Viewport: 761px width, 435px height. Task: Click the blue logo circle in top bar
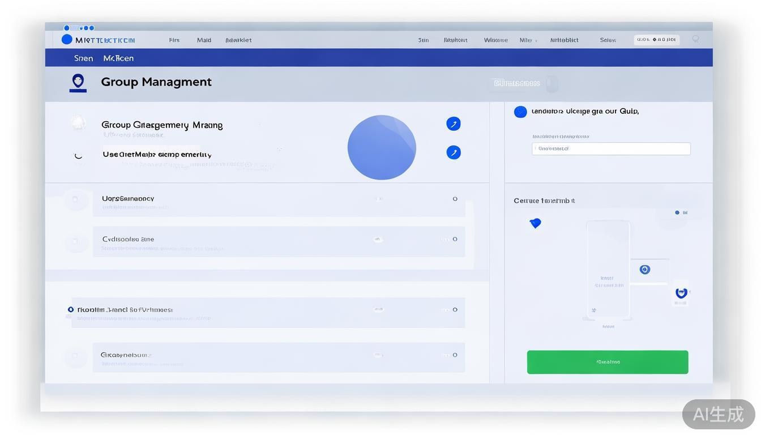coord(67,39)
